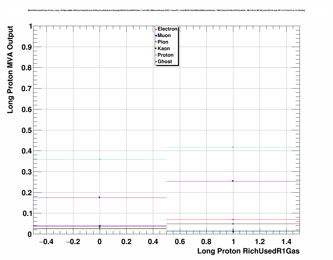The image size is (333, 260).
Task: Click the 'Ghost' label in the legend
Action: [165, 62]
